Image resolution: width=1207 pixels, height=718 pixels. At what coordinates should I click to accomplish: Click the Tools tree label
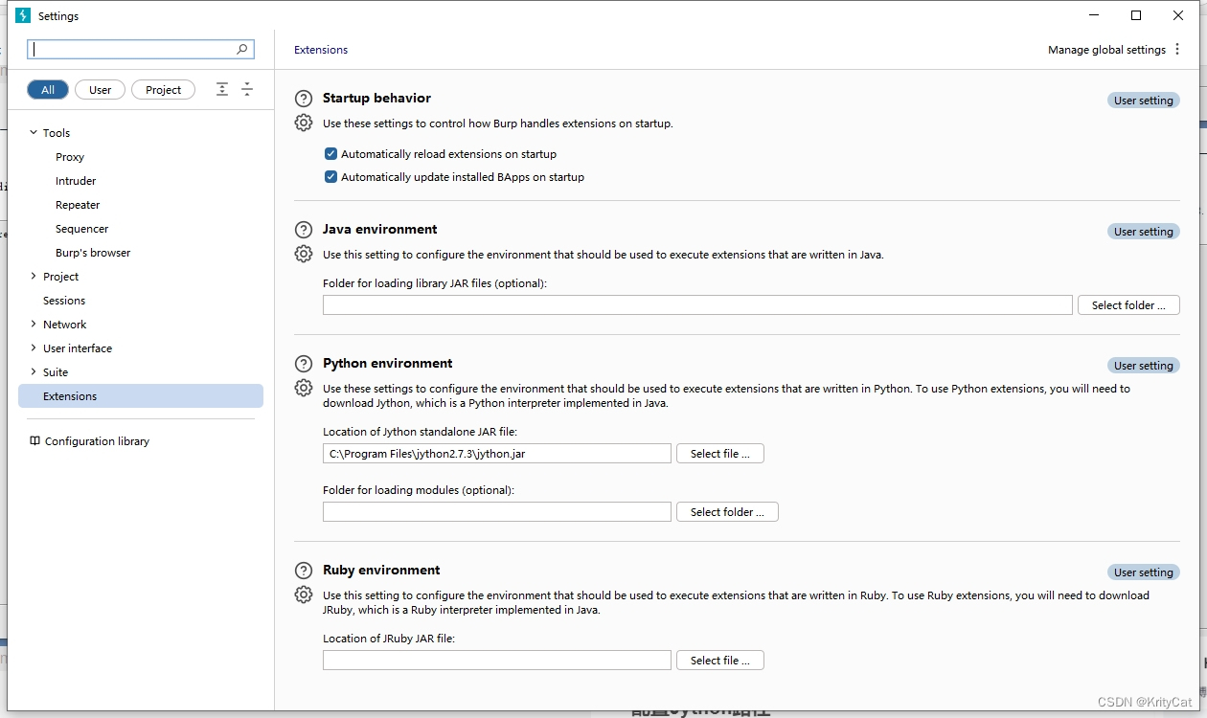[x=57, y=133]
